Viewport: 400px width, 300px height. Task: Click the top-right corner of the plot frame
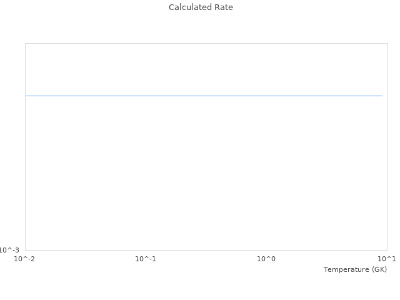pyautogui.click(x=387, y=43)
